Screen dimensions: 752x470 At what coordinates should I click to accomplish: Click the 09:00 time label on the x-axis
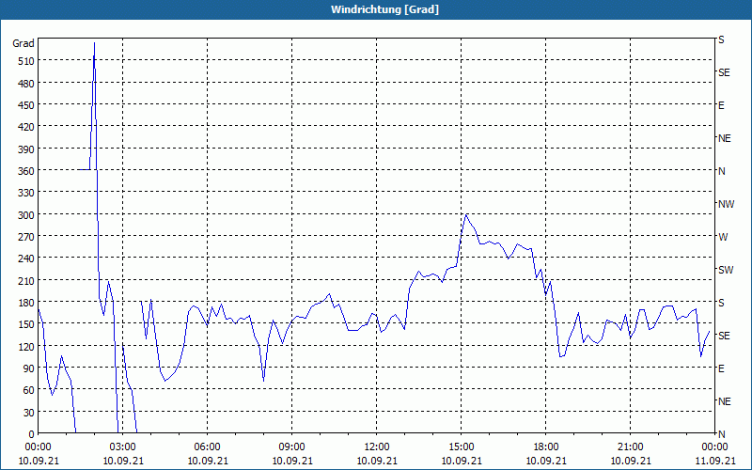(292, 447)
